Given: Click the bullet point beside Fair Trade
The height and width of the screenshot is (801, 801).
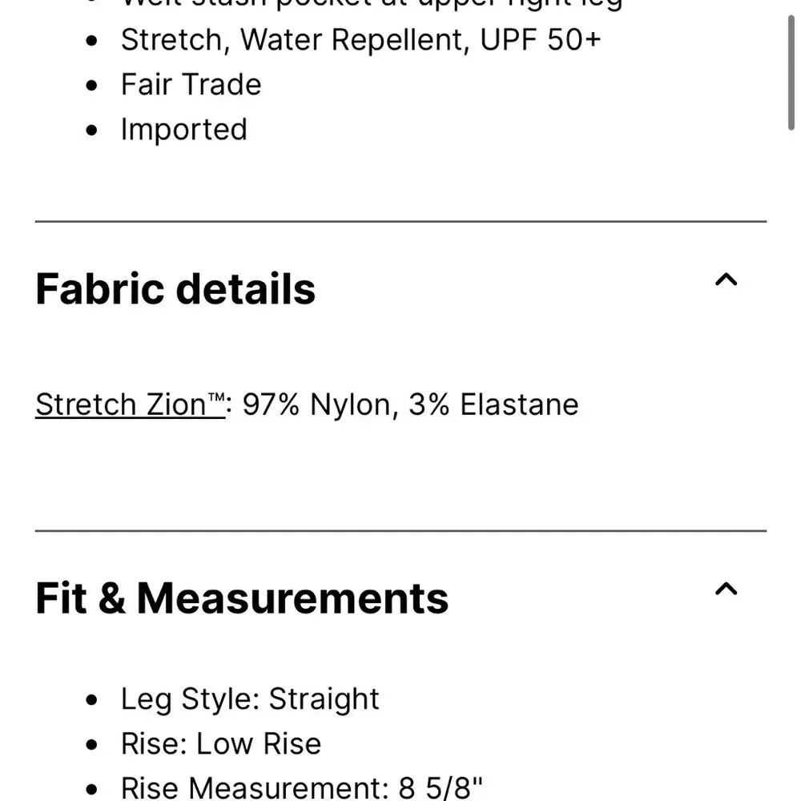Looking at the screenshot, I should tap(91, 84).
